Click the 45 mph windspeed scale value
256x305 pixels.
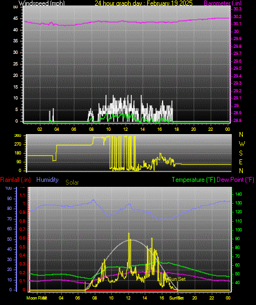(15, 19)
